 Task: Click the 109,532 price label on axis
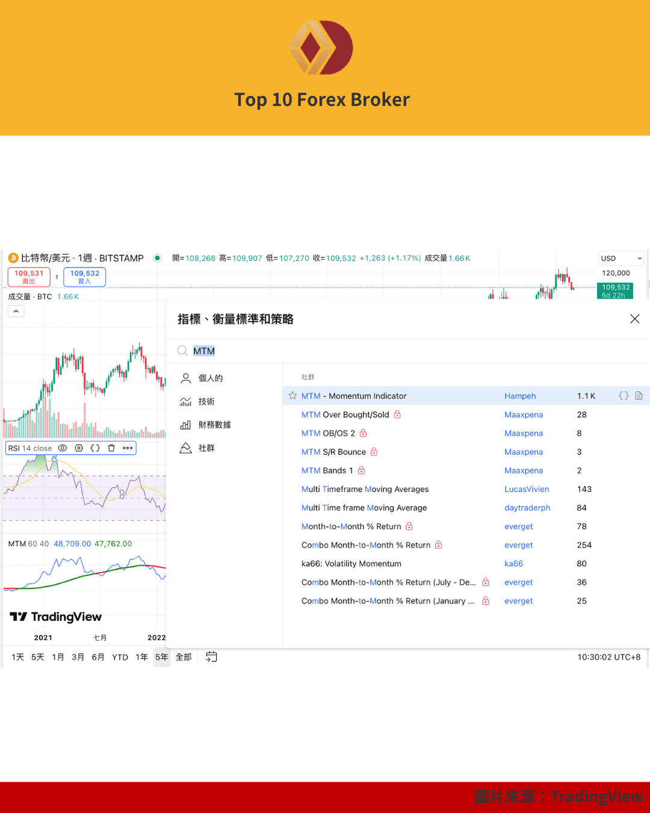614,291
